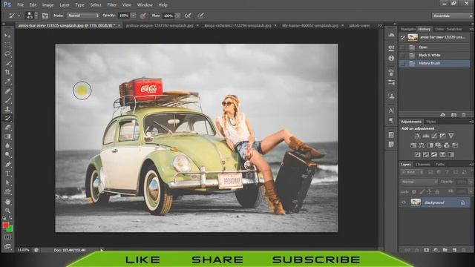Open the Filter menu
Image resolution: width=475 pixels, height=267 pixels.
pyautogui.click(x=112, y=5)
